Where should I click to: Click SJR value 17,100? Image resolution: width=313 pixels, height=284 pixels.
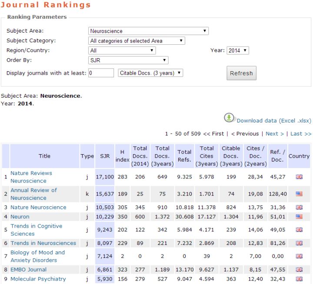(x=105, y=177)
